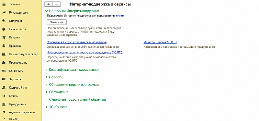Open Информационно-технологическое сопровождение (1С:ИТС) link

[85, 53]
